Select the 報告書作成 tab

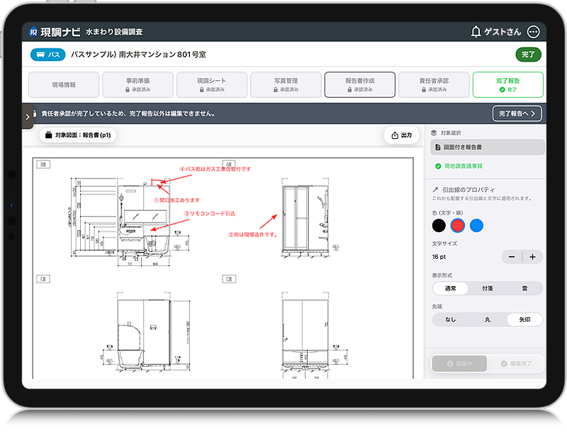coord(360,84)
